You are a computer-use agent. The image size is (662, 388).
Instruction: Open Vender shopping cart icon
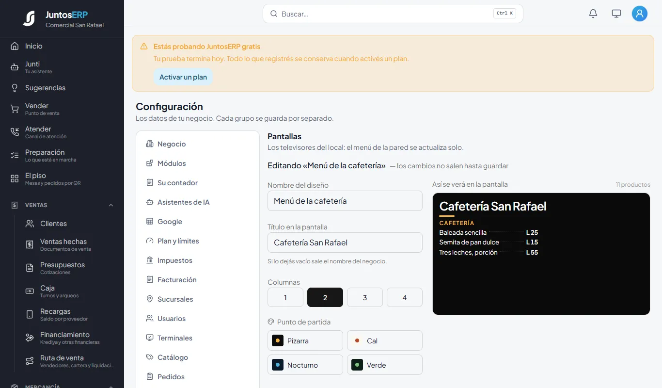click(15, 109)
